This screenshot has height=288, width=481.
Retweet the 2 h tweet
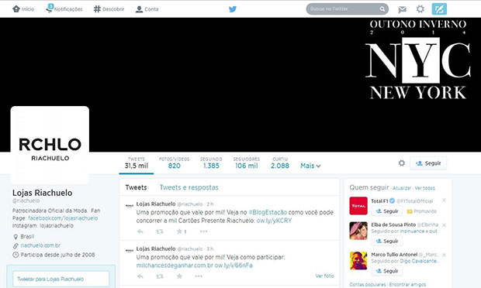[x=160, y=231]
